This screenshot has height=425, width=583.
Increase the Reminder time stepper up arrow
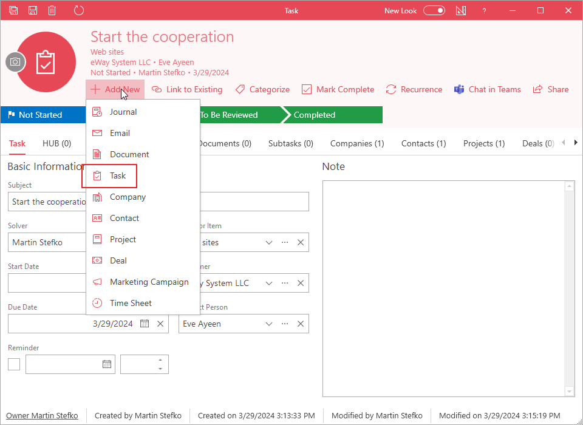point(160,360)
